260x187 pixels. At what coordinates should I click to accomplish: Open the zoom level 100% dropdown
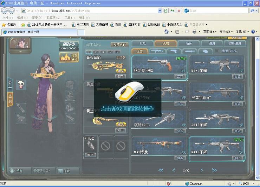[253, 183]
